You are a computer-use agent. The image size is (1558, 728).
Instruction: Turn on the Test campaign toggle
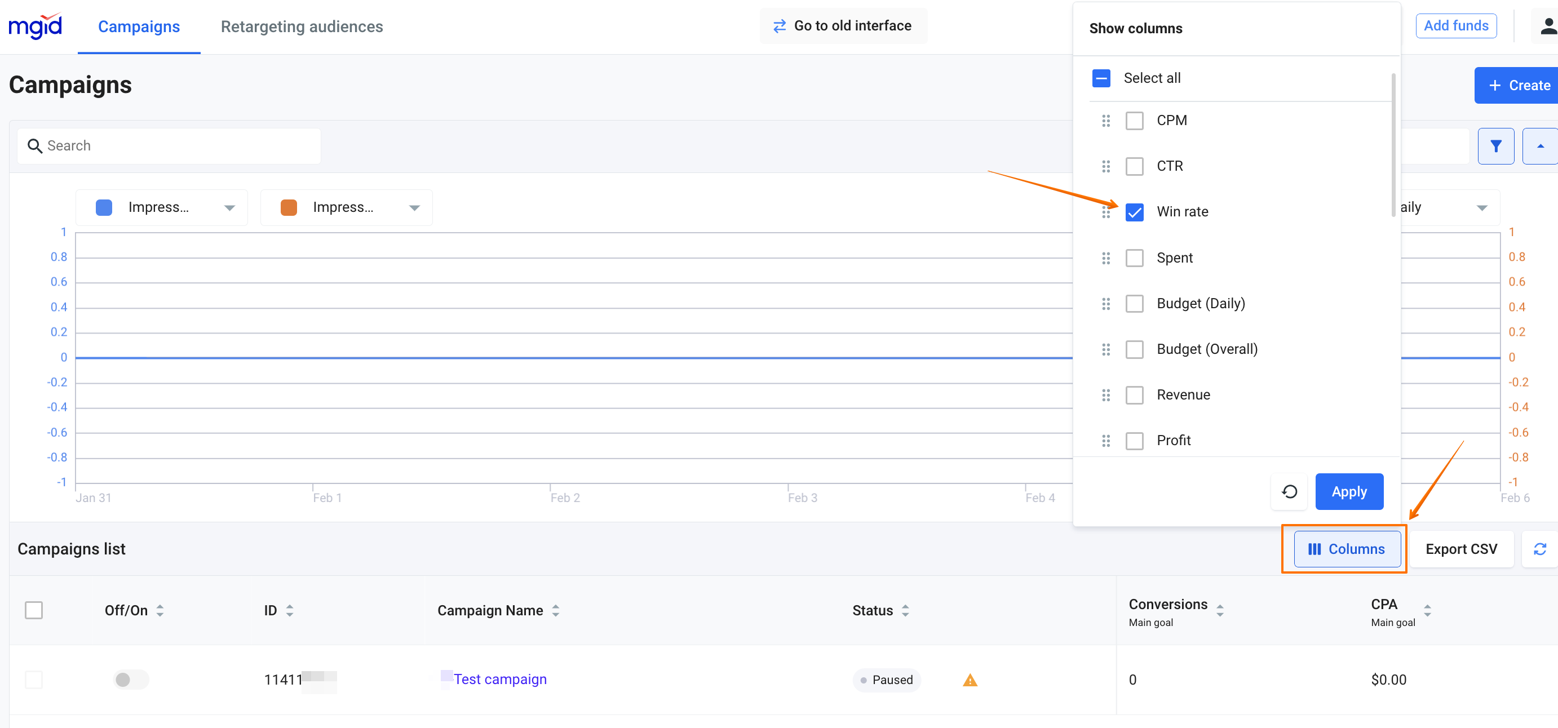click(x=130, y=680)
